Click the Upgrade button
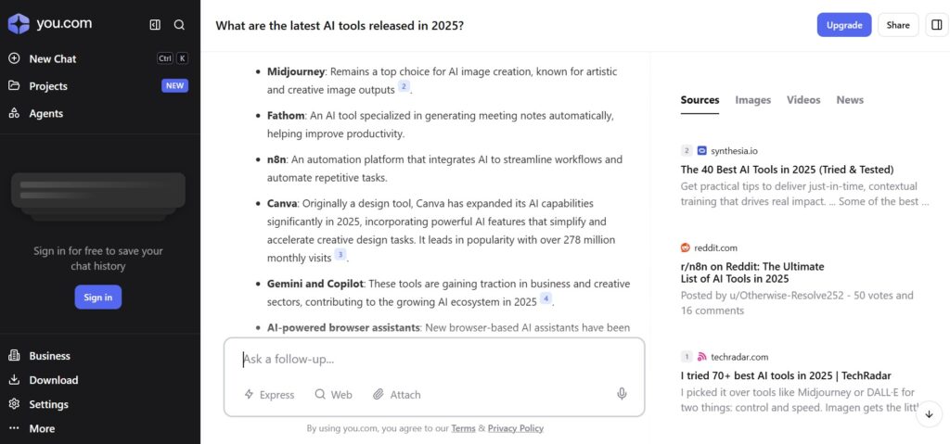The height and width of the screenshot is (444, 950). (x=844, y=25)
